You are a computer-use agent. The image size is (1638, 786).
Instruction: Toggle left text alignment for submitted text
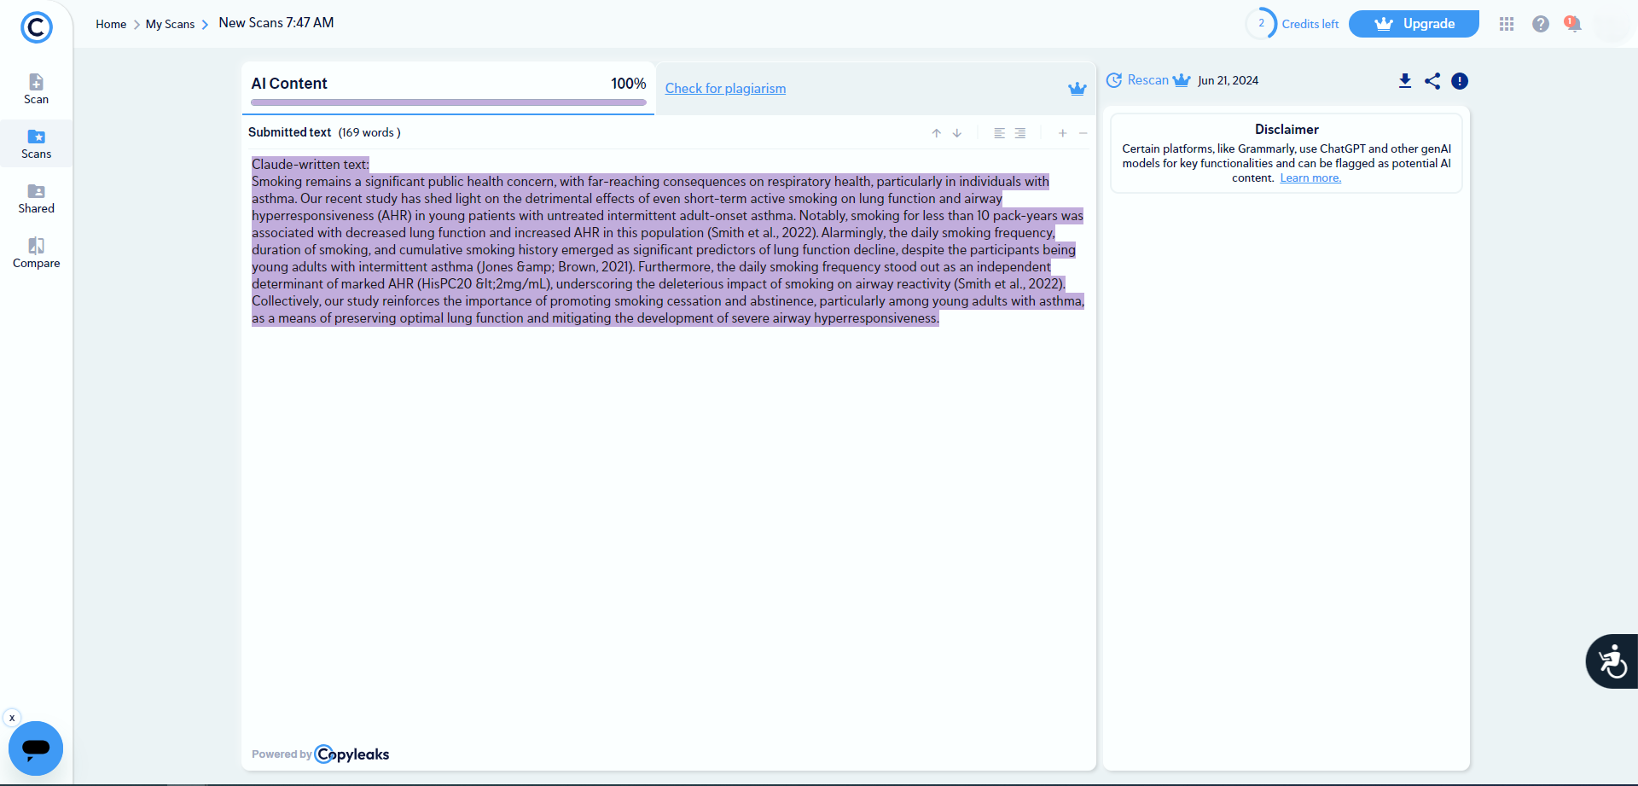point(999,133)
